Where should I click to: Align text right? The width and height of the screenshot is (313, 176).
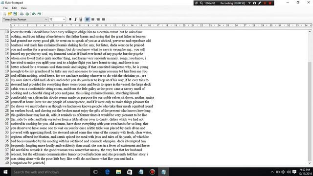coord(98,20)
